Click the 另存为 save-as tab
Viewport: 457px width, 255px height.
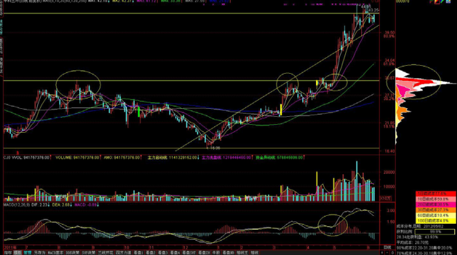point(40,252)
